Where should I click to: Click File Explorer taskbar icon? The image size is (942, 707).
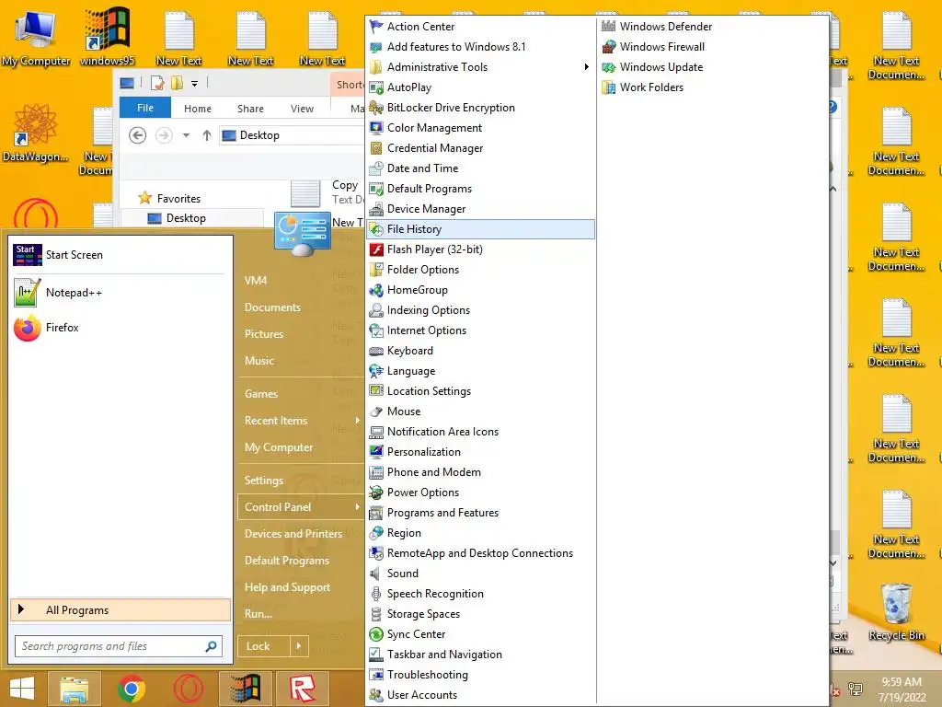point(75,689)
